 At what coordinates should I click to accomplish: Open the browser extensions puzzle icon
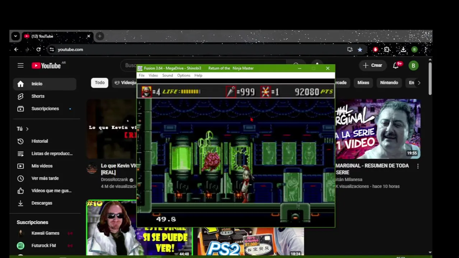coord(387,49)
